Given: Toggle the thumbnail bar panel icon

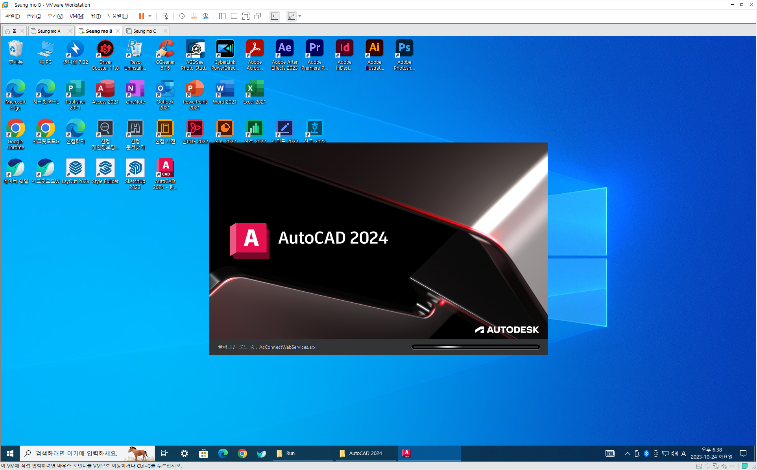Looking at the screenshot, I should pos(234,16).
